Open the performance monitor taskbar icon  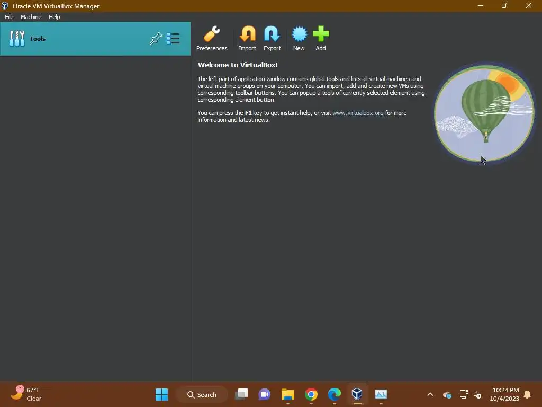coord(381,394)
